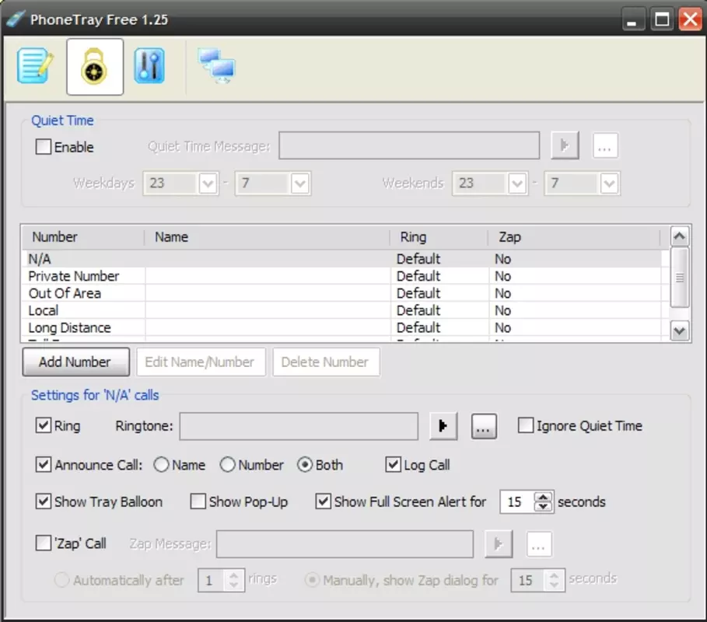Click Edit Name/Number button

(201, 362)
